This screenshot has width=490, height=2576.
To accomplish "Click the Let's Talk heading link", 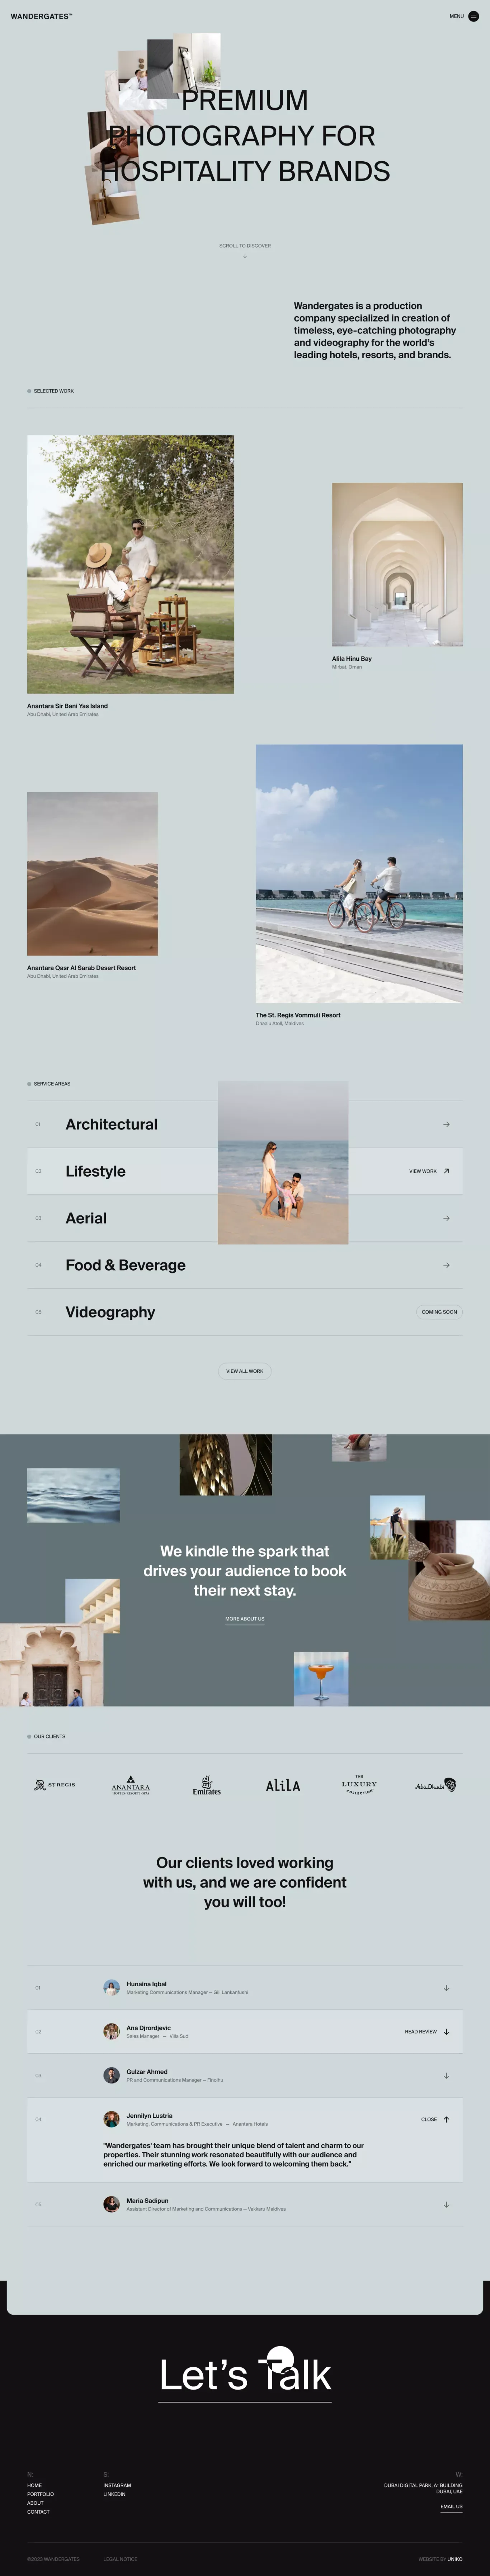I will [x=245, y=2375].
